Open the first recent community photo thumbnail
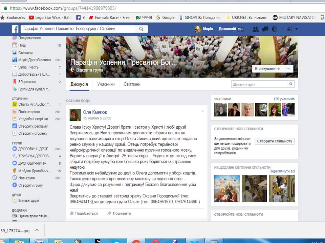 (227, 188)
